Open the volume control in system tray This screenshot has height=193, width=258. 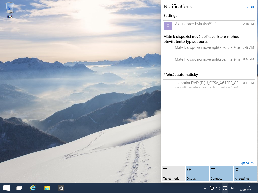tap(218, 188)
